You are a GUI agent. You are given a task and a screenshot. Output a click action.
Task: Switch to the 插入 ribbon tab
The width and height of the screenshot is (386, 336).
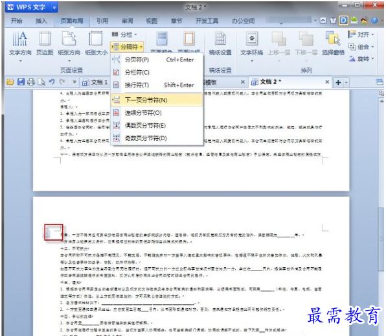pos(41,21)
